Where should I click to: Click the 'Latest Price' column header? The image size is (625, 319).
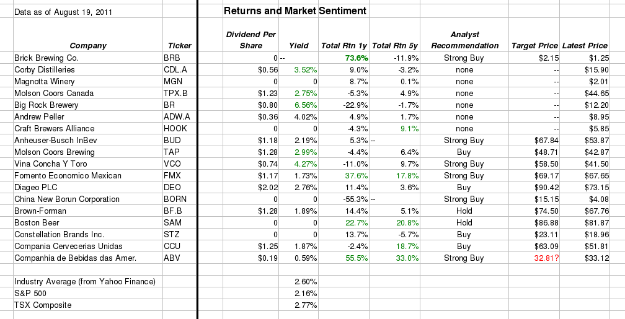tap(584, 46)
